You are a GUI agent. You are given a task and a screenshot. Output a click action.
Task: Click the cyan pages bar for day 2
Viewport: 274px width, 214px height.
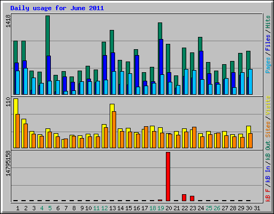[x=26, y=81]
